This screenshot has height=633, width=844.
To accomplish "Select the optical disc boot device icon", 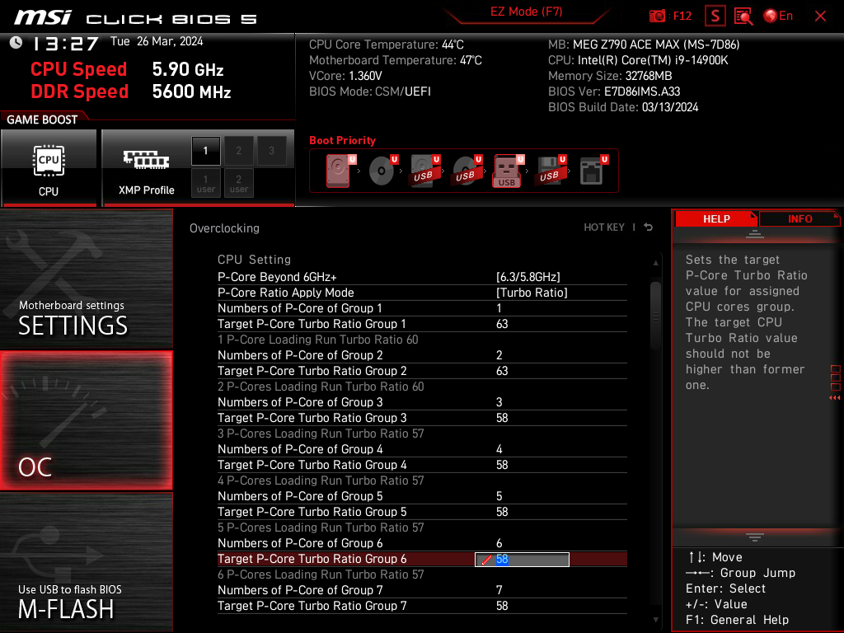I will (x=382, y=171).
